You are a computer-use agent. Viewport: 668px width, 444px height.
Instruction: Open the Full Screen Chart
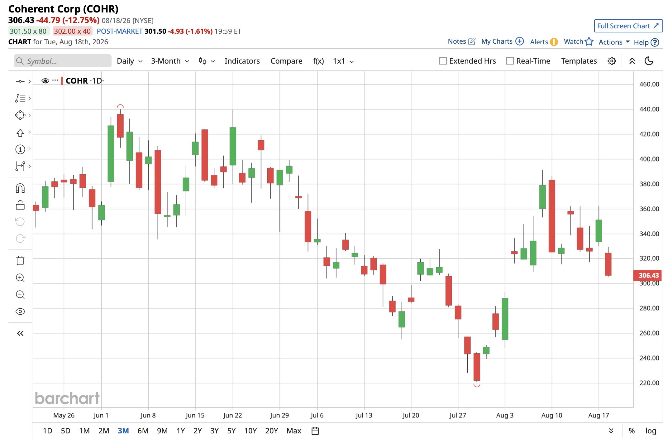click(x=628, y=26)
